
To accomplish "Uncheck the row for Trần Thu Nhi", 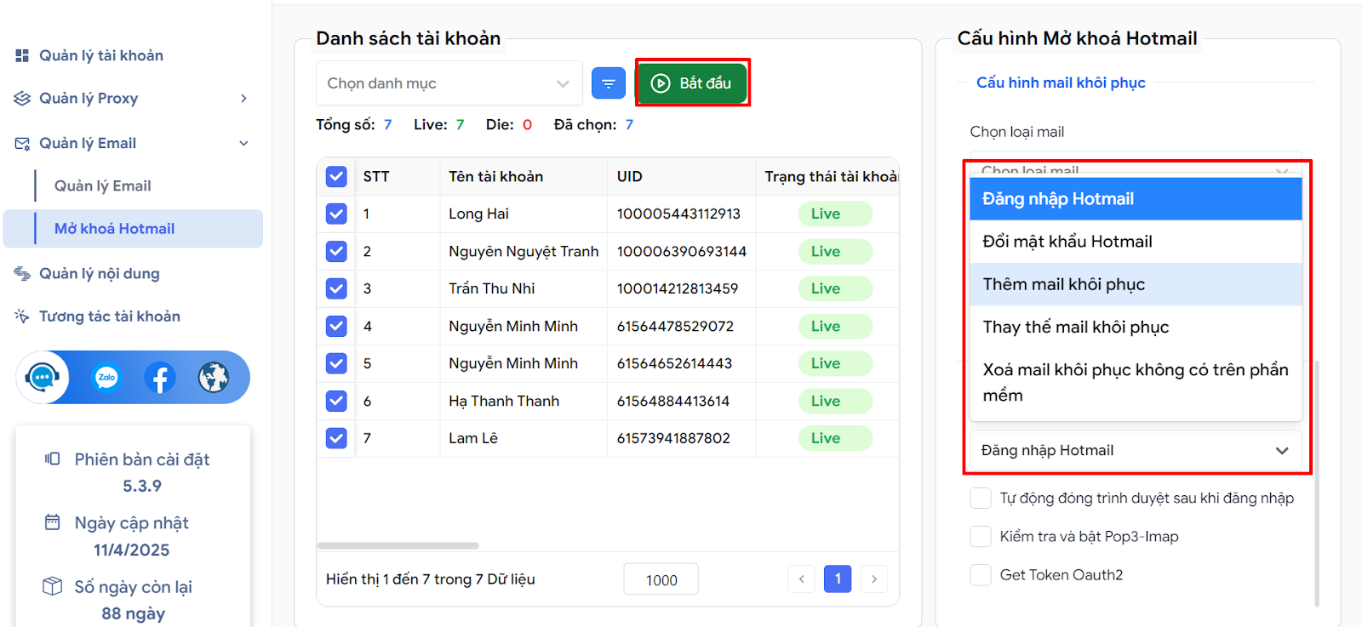I will [x=336, y=288].
